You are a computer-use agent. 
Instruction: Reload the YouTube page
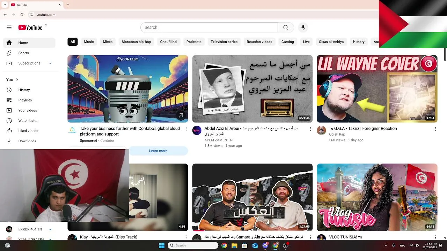22,15
